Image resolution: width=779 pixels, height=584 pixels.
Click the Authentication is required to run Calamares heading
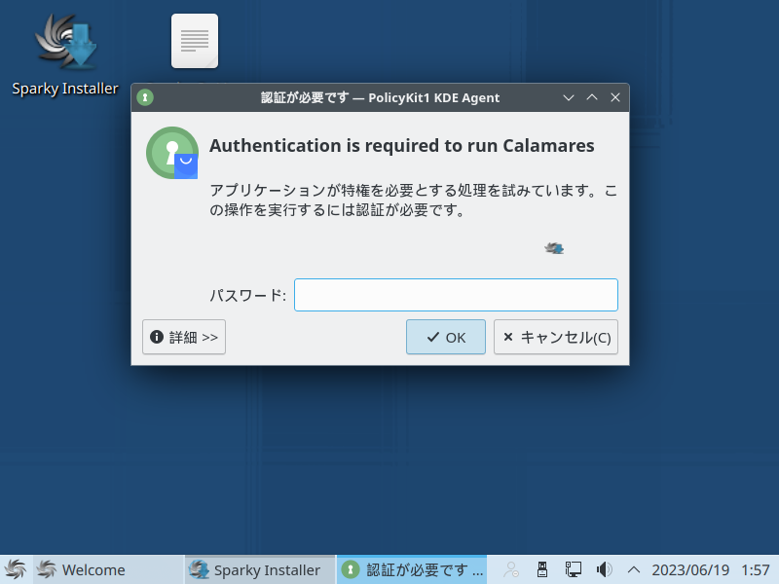coord(402,145)
